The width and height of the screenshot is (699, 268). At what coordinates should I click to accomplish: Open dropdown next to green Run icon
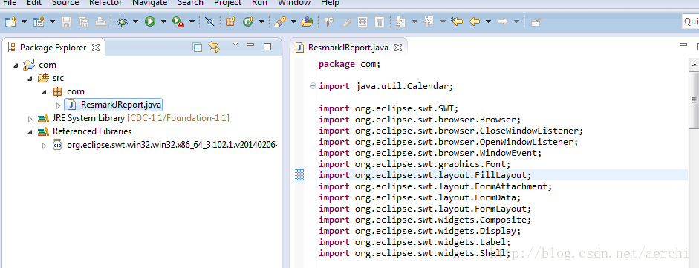[163, 22]
